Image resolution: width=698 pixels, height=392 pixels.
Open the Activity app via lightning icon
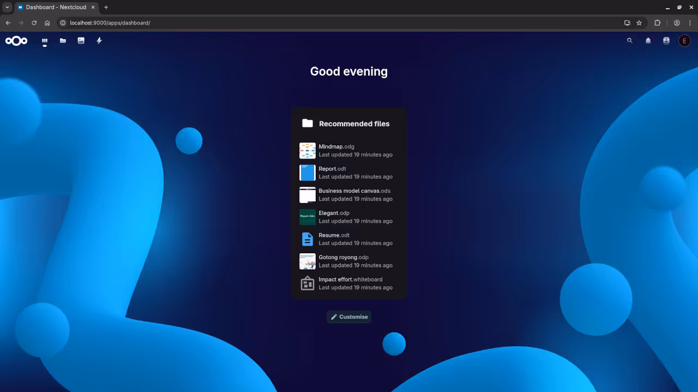(99, 40)
